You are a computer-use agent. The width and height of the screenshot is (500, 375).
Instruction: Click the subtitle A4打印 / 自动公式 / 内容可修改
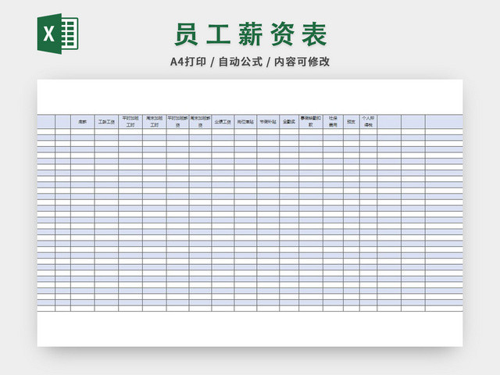[250, 62]
